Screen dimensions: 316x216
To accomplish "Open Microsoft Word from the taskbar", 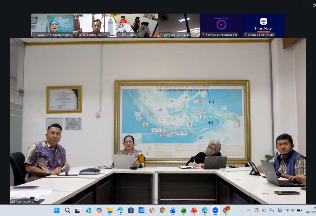I will (x=173, y=210).
